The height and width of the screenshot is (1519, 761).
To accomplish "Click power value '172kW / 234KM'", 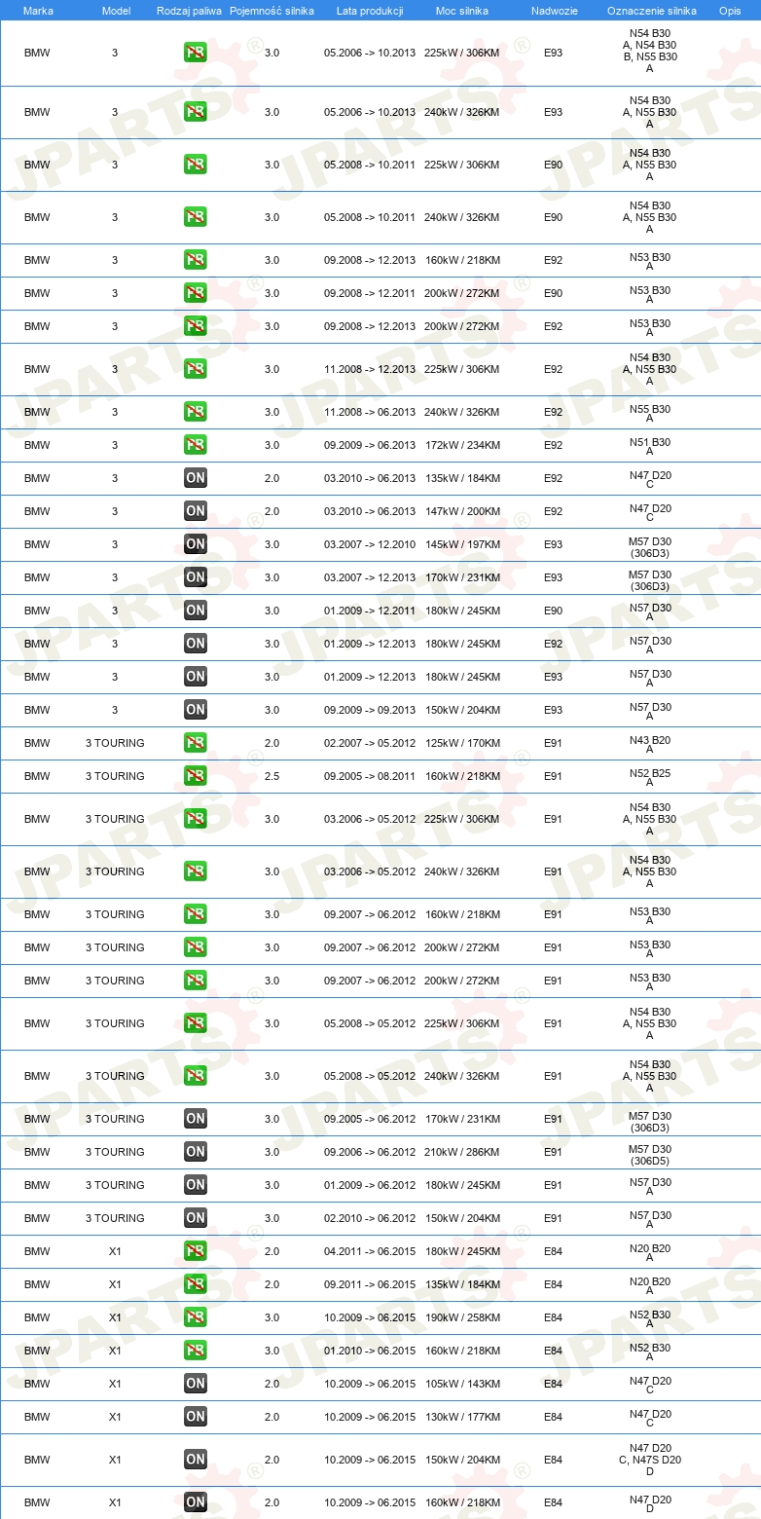I will 462,445.
